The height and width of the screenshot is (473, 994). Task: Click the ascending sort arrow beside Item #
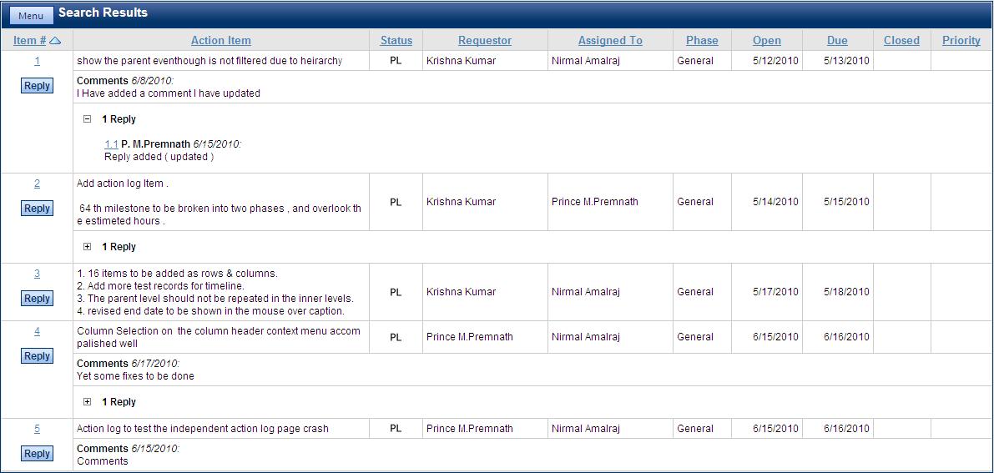tap(55, 40)
